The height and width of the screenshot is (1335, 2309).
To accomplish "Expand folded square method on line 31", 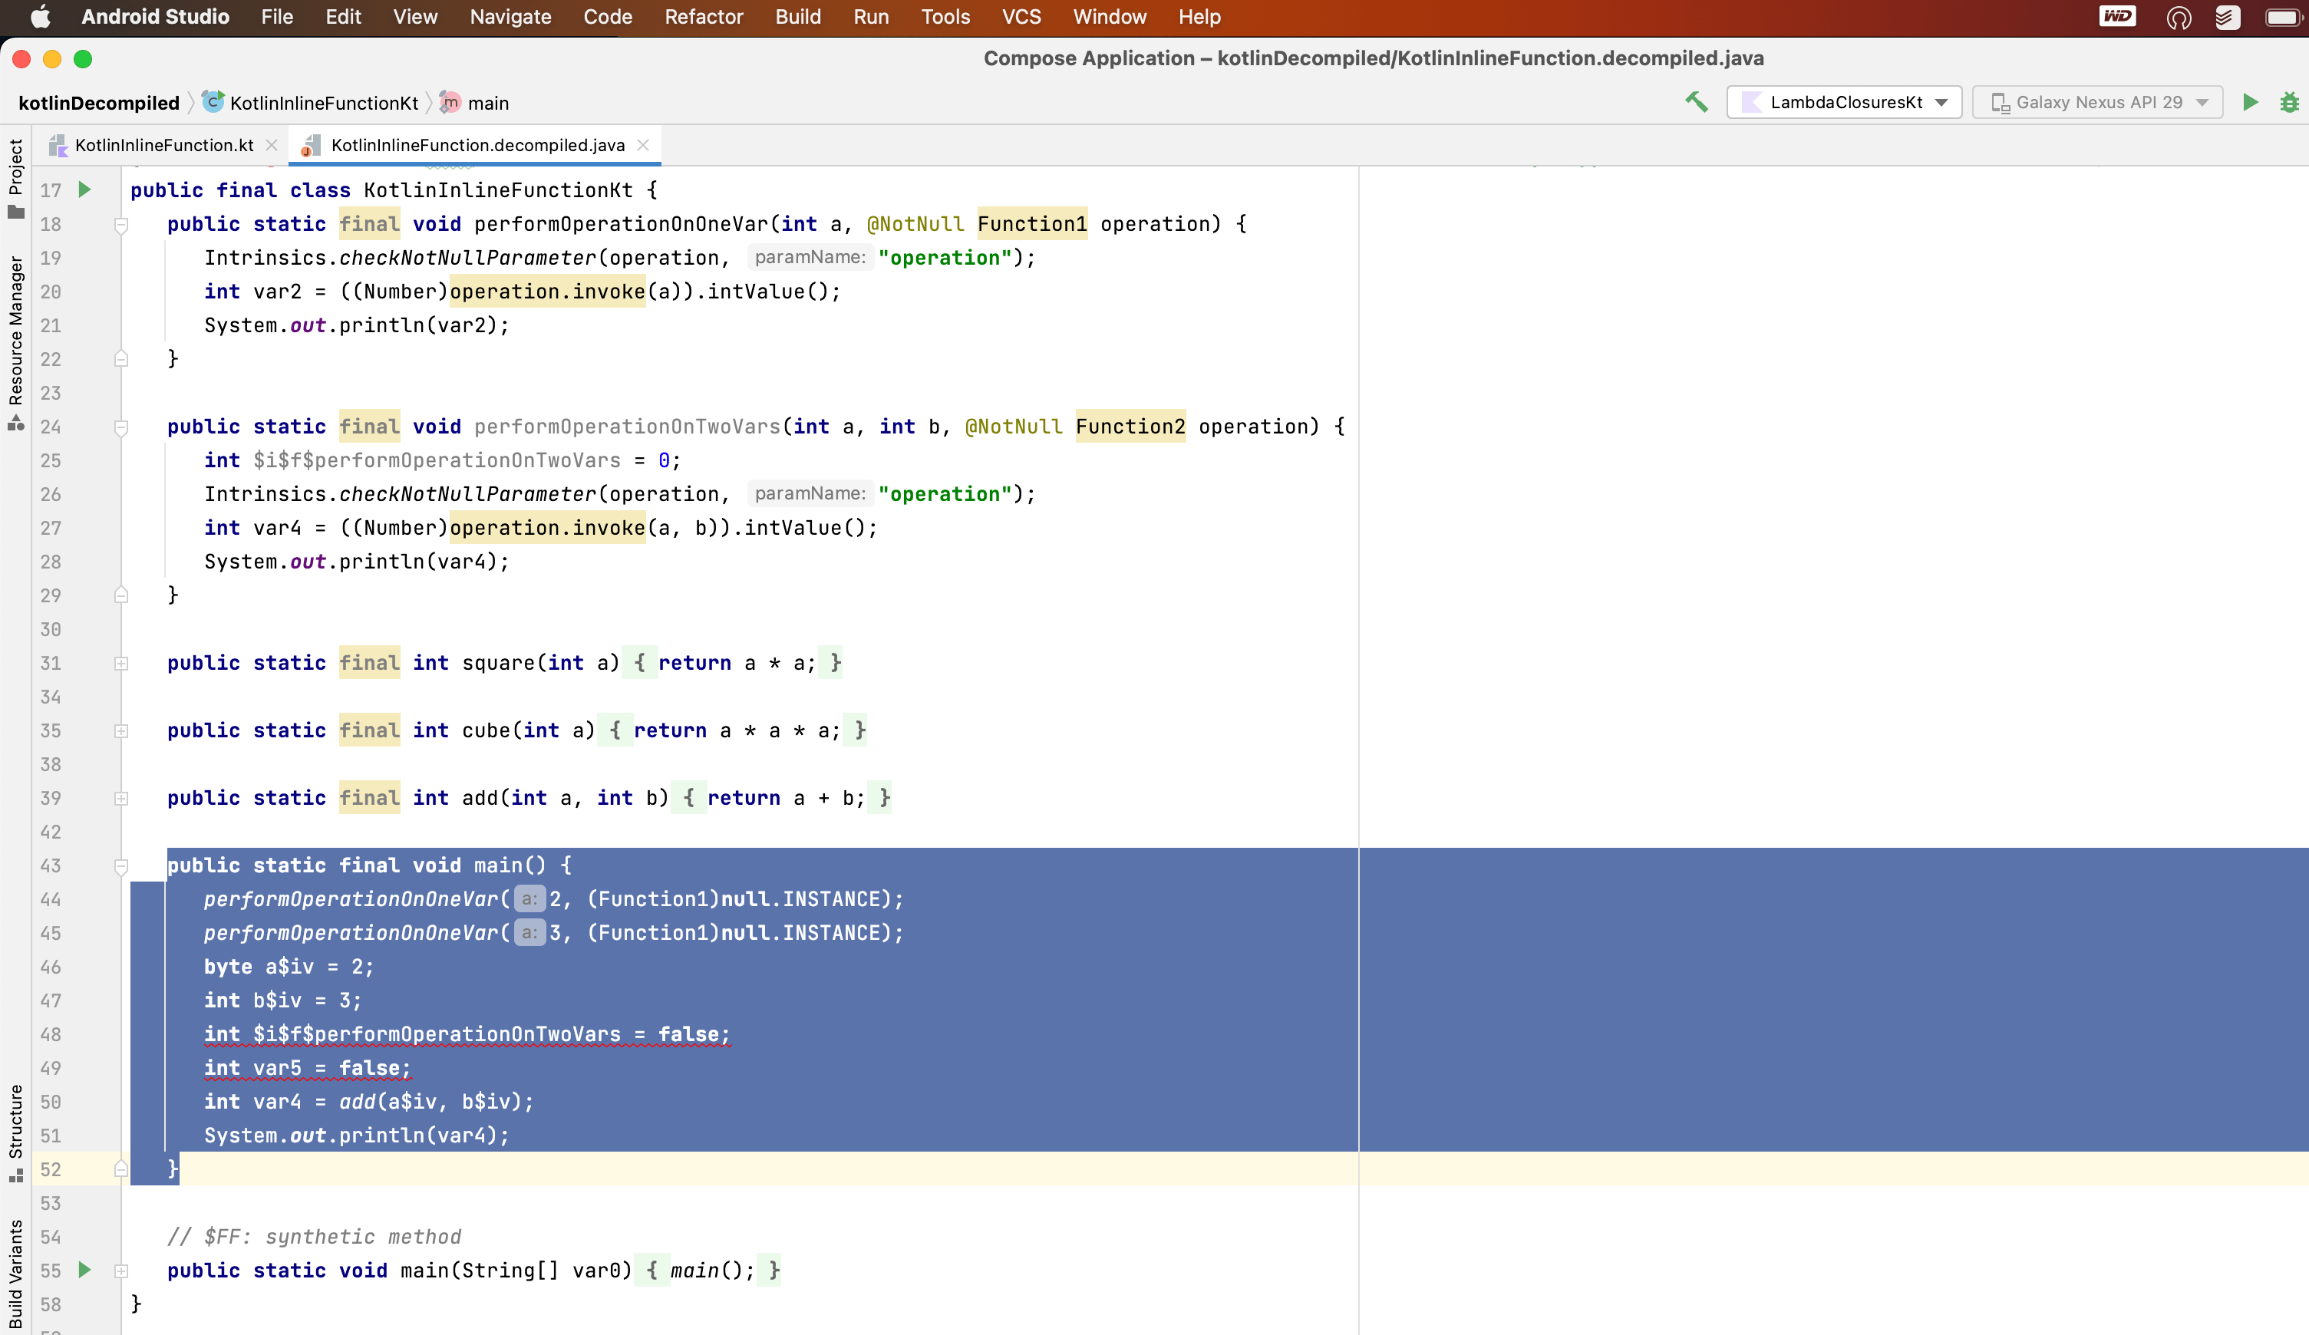I will pos(121,664).
